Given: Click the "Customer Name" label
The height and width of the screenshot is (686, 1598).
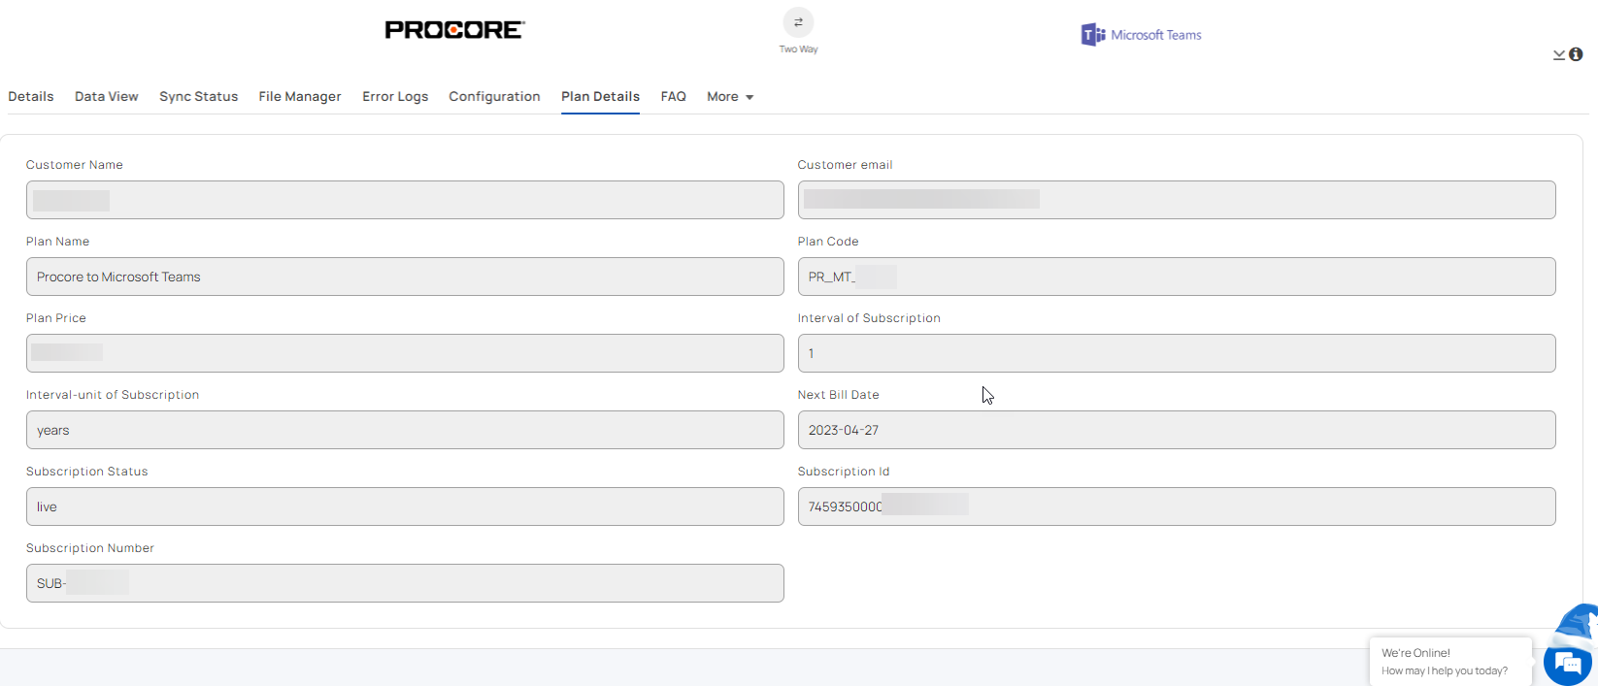Looking at the screenshot, I should [x=75, y=165].
